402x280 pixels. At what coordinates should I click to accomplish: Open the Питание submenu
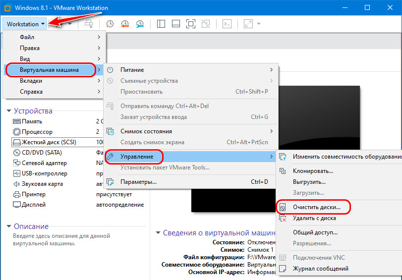[190, 70]
